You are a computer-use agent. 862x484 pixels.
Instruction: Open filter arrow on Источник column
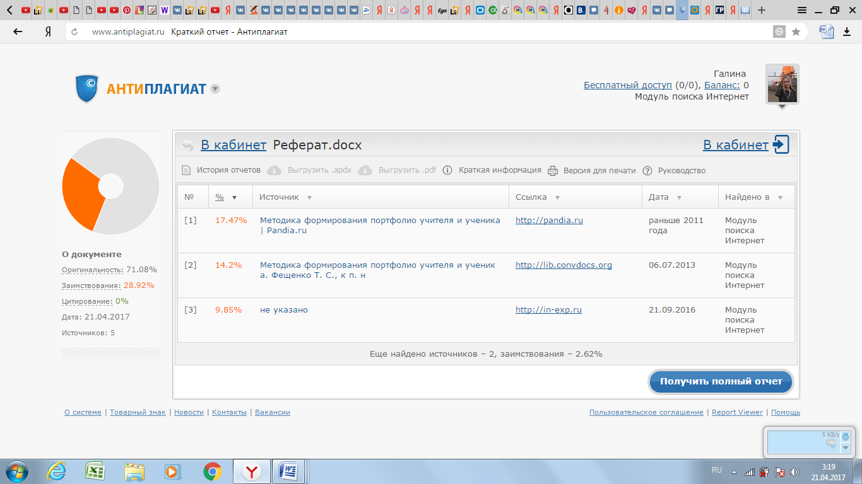(x=309, y=197)
